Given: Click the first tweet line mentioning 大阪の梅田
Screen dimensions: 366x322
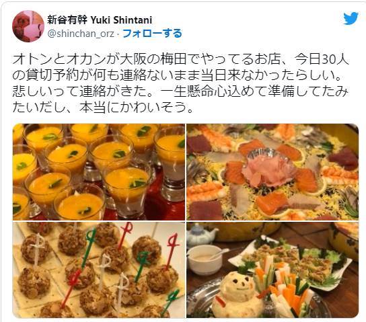Looking at the screenshot, I should (180, 60).
